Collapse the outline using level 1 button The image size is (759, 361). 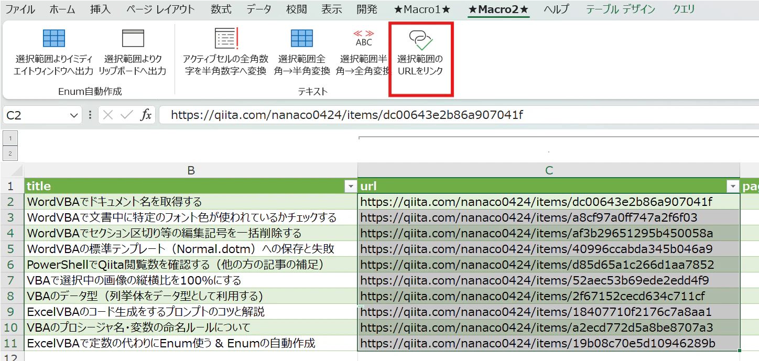(11, 138)
